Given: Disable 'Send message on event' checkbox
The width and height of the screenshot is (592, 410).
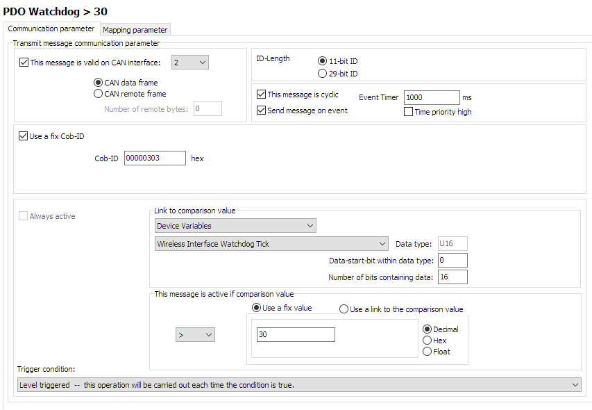Looking at the screenshot, I should (262, 110).
